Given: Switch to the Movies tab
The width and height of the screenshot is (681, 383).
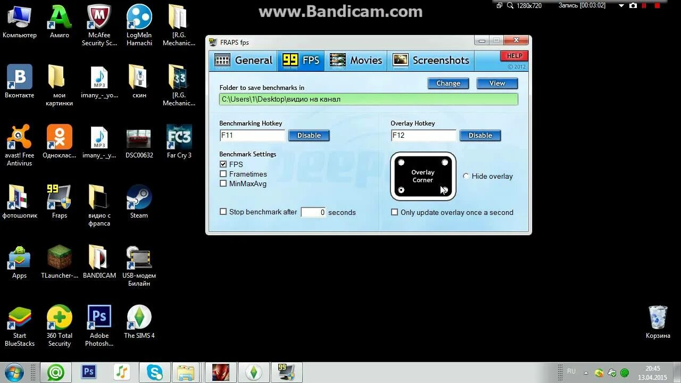Looking at the screenshot, I should [x=355, y=61].
